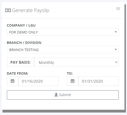Submit the payslip generation form
The image size is (127, 115).
(63, 95)
